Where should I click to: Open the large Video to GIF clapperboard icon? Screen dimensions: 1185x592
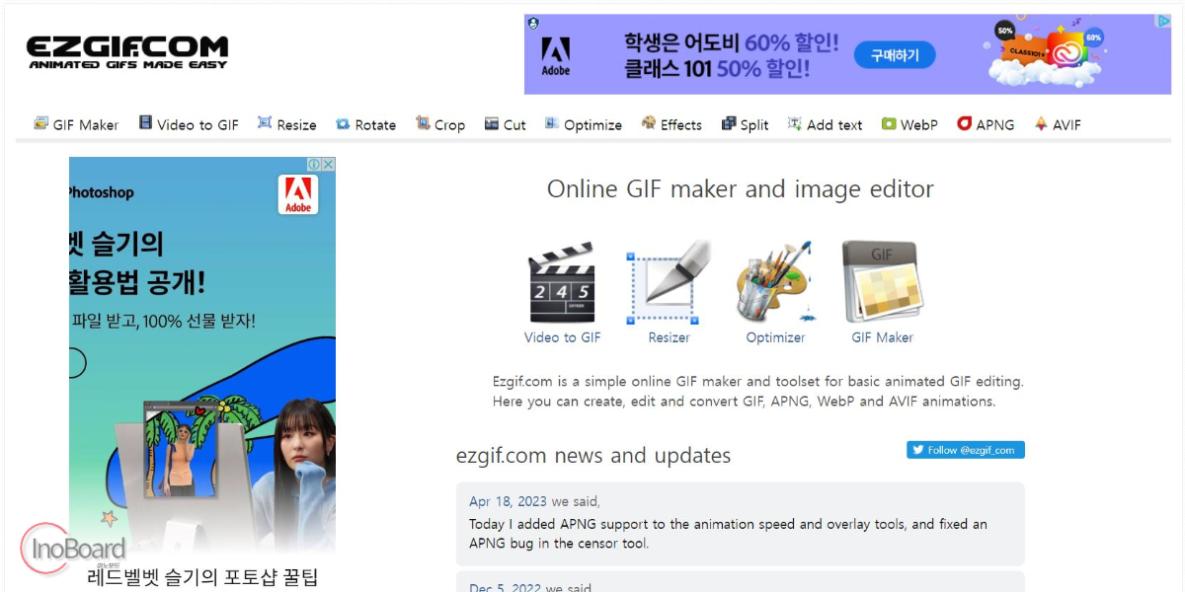[562, 282]
